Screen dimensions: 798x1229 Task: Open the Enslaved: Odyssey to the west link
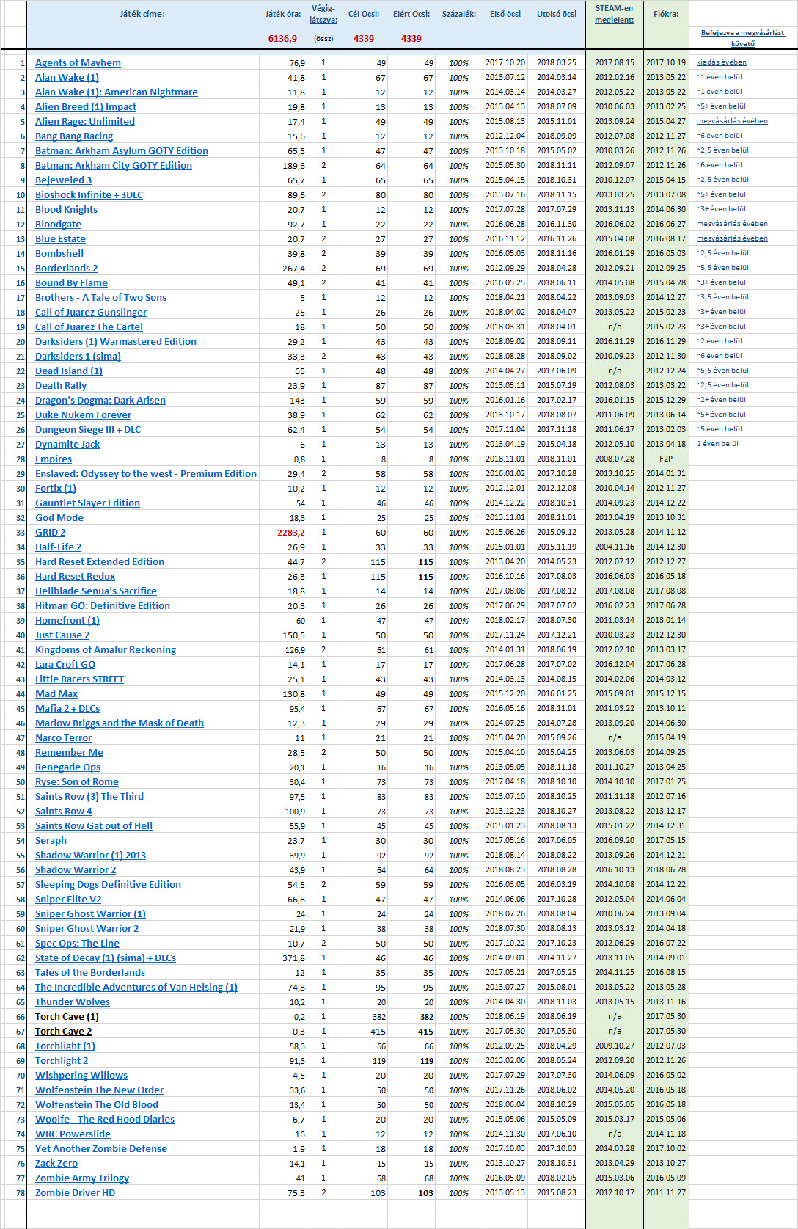click(x=146, y=474)
